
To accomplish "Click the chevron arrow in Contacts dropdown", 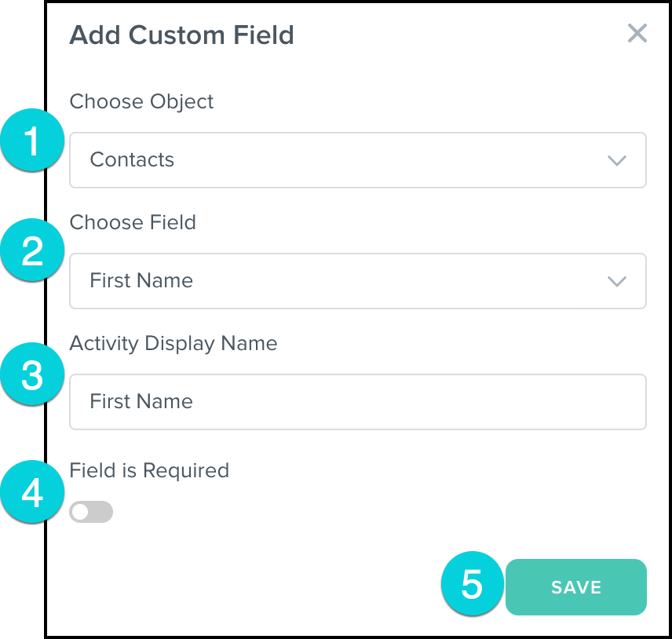I will (617, 161).
